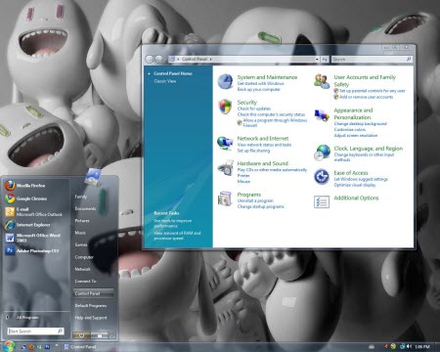The width and height of the screenshot is (440, 352).
Task: Click the Photoshop quick launch taskbar icon
Action: point(48,347)
